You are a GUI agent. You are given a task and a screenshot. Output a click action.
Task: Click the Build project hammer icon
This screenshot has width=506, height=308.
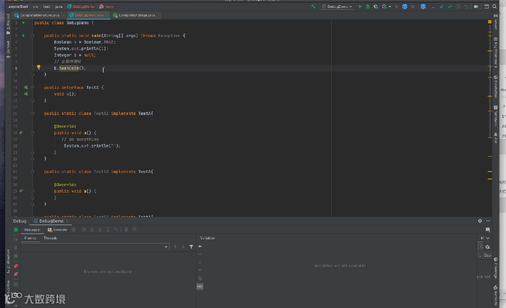[x=313, y=7]
